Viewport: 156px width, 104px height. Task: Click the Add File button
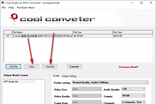point(13,66)
